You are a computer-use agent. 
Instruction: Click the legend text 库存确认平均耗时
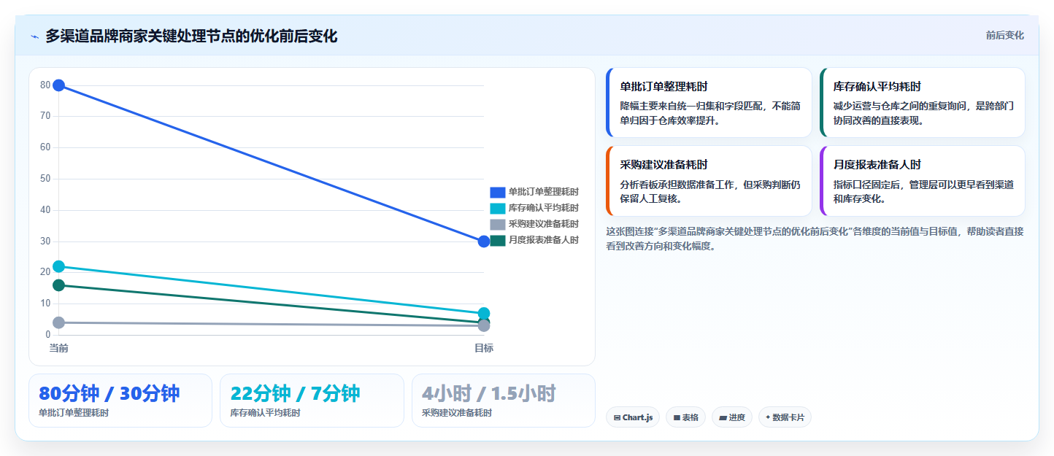pyautogui.click(x=544, y=208)
